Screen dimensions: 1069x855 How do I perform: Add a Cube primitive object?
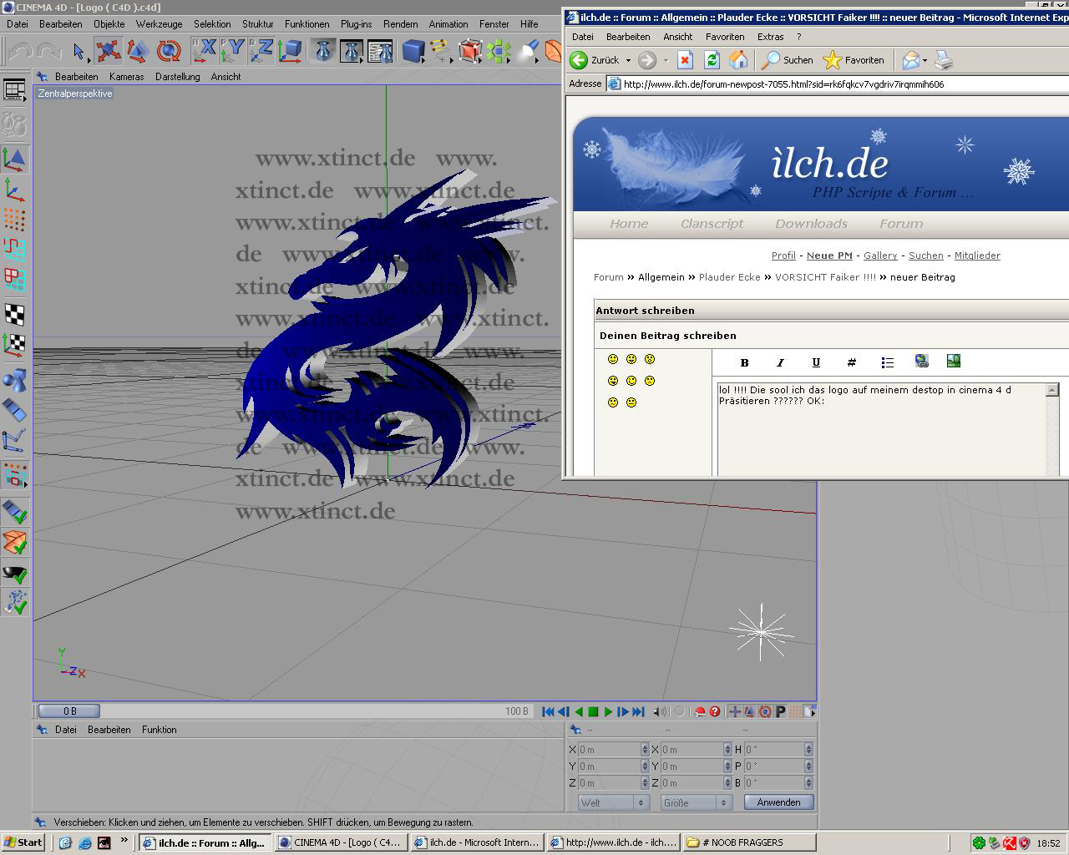click(x=413, y=52)
